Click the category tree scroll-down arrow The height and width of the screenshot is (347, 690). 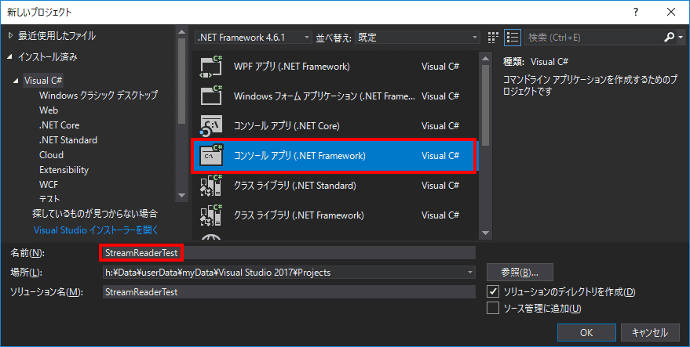pos(182,196)
